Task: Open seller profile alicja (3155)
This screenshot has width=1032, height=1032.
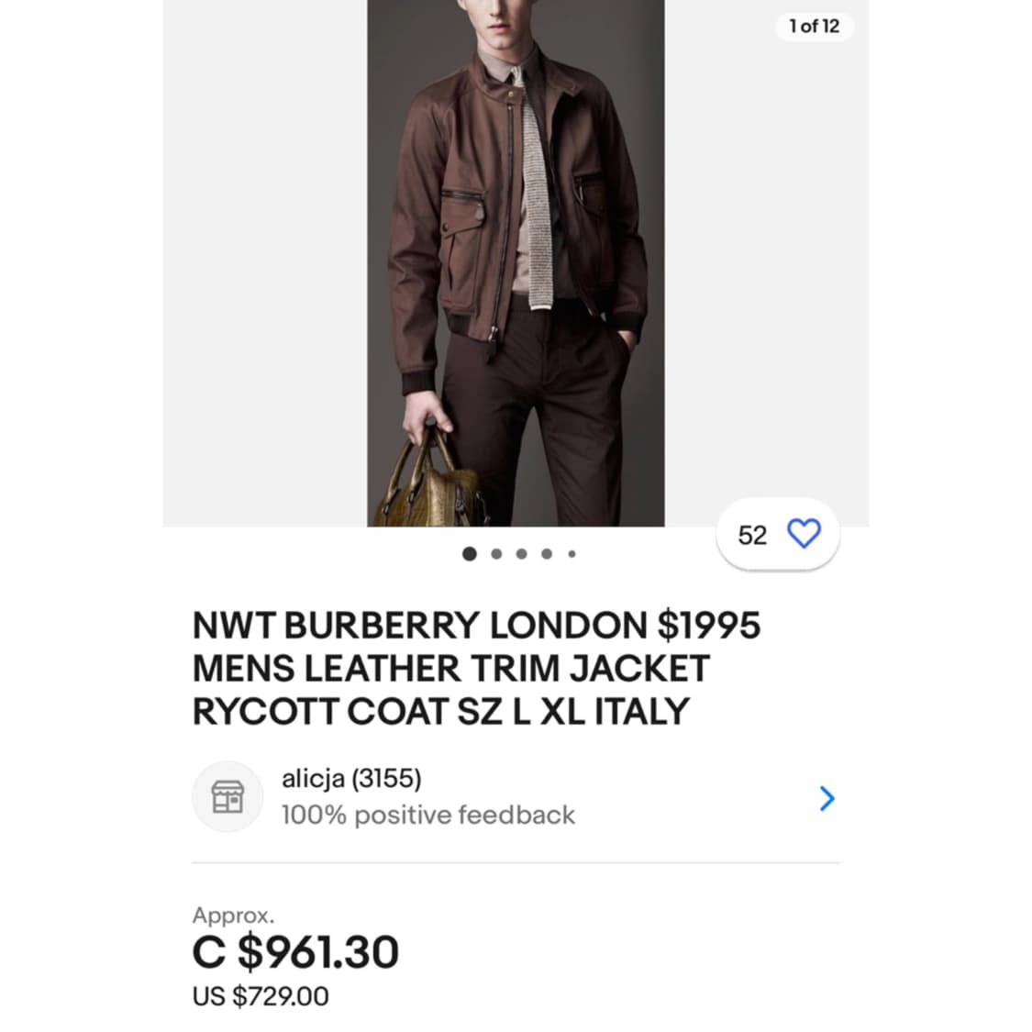Action: point(351,779)
